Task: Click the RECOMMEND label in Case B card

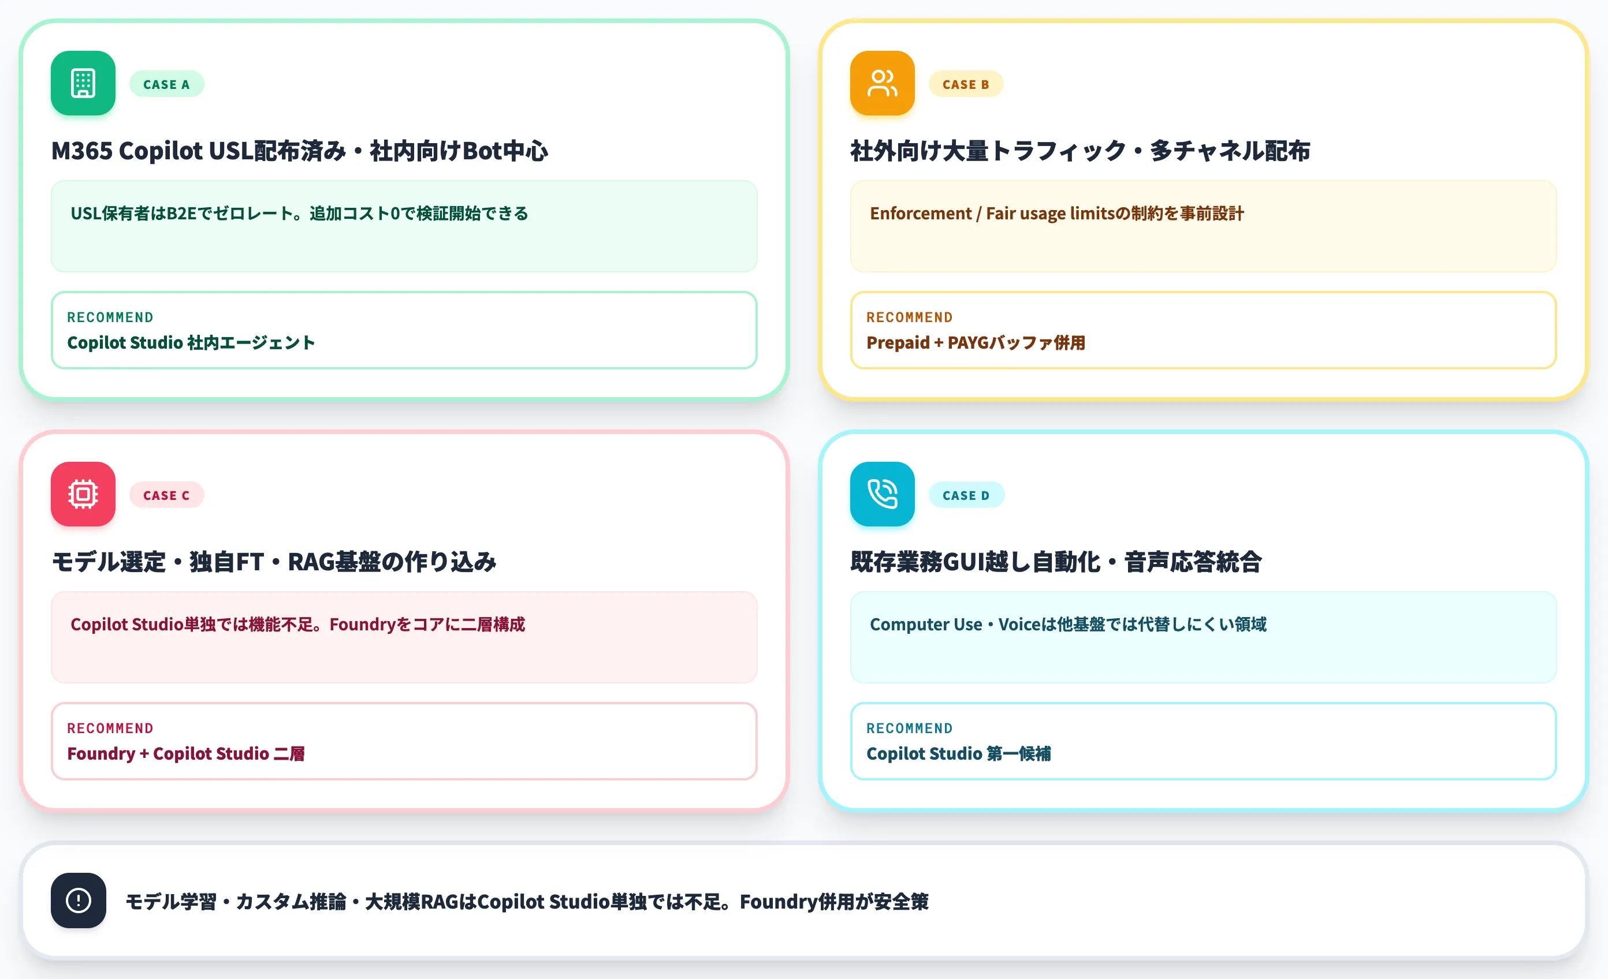Action: click(909, 317)
